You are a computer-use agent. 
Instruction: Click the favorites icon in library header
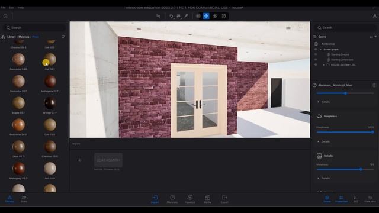coord(63,37)
